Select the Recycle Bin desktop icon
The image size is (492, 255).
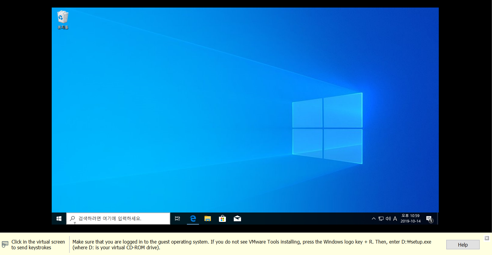coord(63,20)
